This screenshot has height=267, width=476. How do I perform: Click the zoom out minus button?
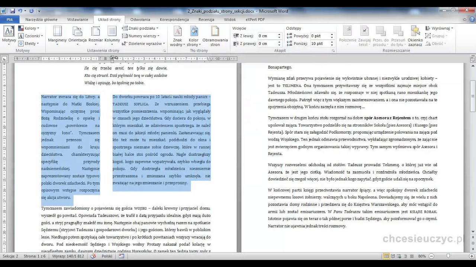click(x=431, y=256)
